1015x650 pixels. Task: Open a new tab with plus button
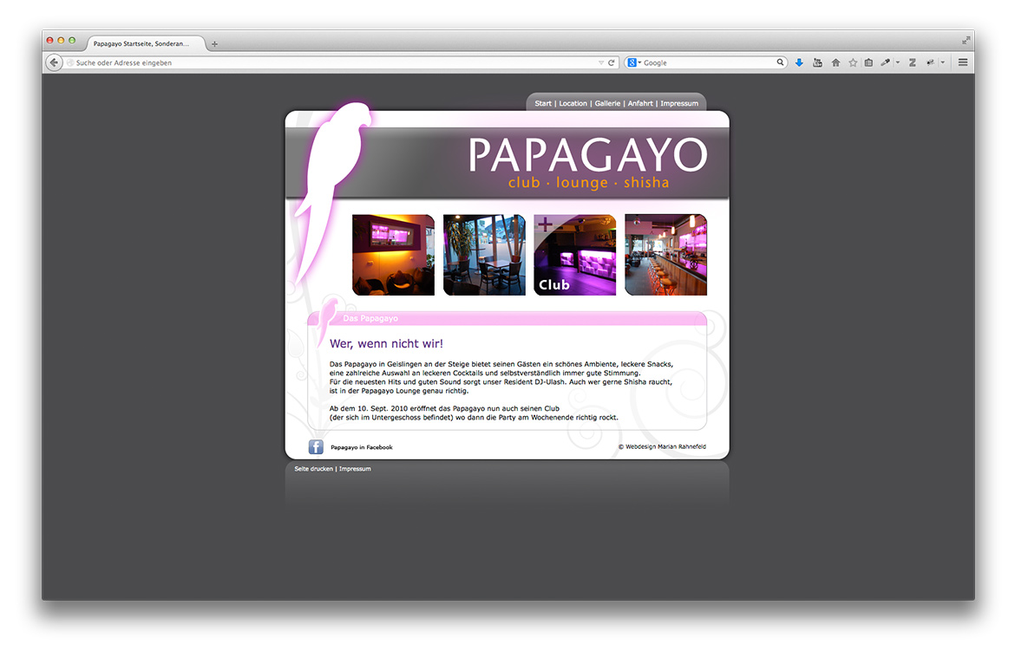[215, 44]
